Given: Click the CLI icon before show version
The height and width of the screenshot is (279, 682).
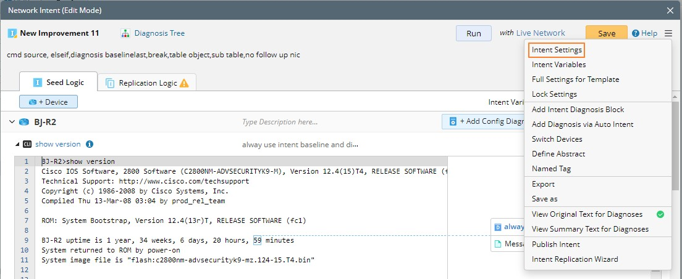Looking at the screenshot, I should [27, 144].
